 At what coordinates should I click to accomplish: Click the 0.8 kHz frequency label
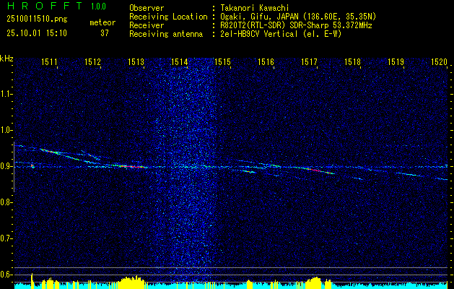click(x=6, y=202)
